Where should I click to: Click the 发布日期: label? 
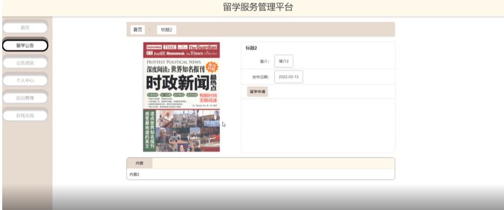[261, 77]
